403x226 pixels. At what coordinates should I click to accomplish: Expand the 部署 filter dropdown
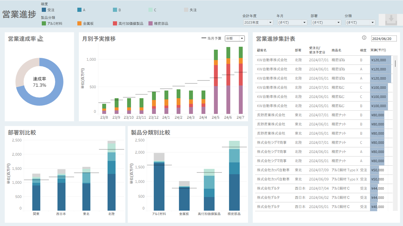pyautogui.click(x=326, y=23)
